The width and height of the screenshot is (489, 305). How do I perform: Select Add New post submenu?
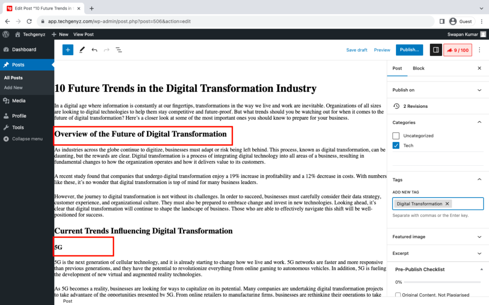(x=13, y=88)
